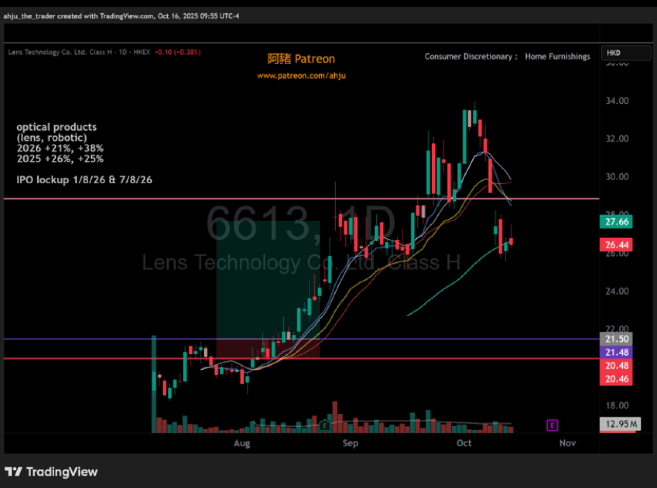Select the gray 21.50 price label
Image resolution: width=657 pixels, height=488 pixels.
pos(616,339)
